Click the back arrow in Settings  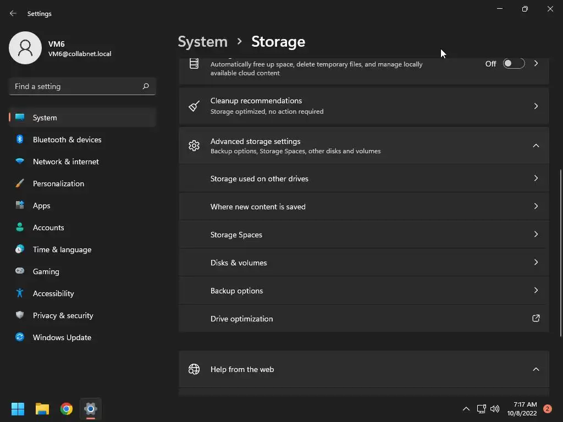pyautogui.click(x=13, y=14)
